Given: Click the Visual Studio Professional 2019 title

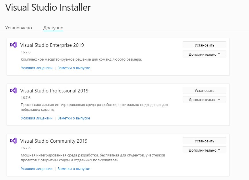Looking at the screenshot, I should [x=54, y=91].
